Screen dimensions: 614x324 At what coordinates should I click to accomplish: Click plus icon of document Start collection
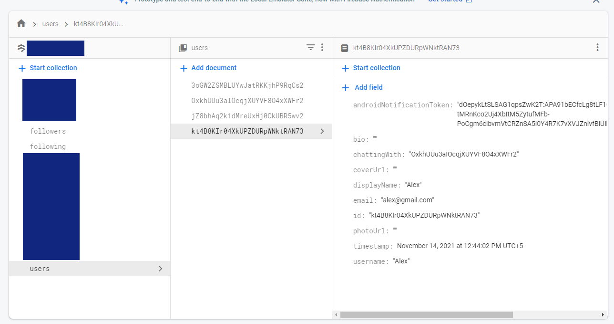346,68
